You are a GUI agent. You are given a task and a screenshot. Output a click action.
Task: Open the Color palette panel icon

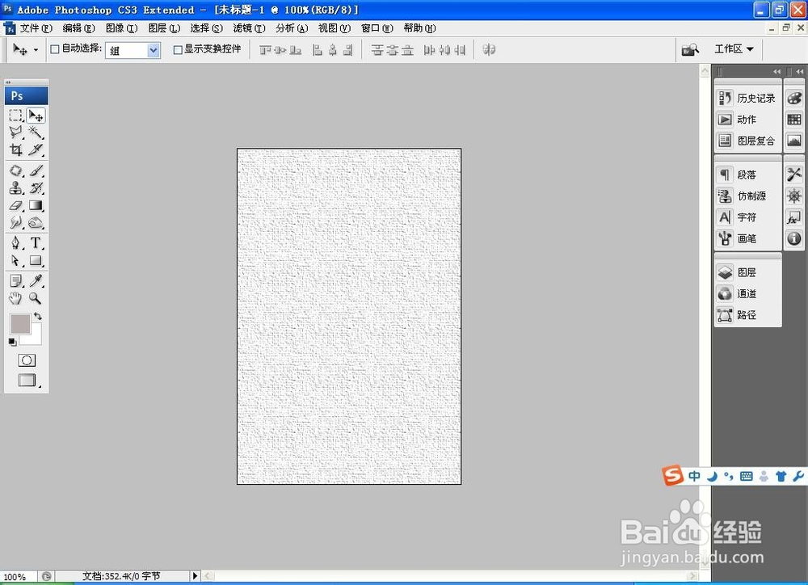pyautogui.click(x=794, y=98)
